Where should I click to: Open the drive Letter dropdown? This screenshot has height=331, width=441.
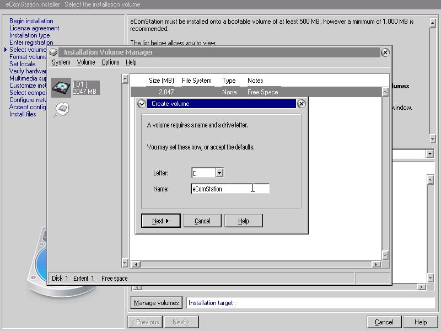[x=219, y=173]
